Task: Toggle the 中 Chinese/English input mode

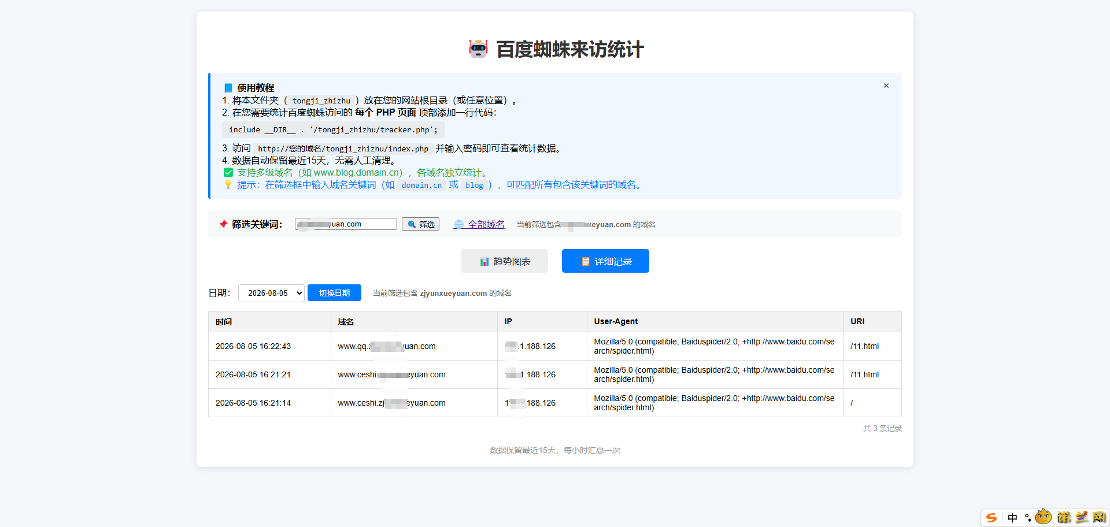Action: tap(1012, 518)
